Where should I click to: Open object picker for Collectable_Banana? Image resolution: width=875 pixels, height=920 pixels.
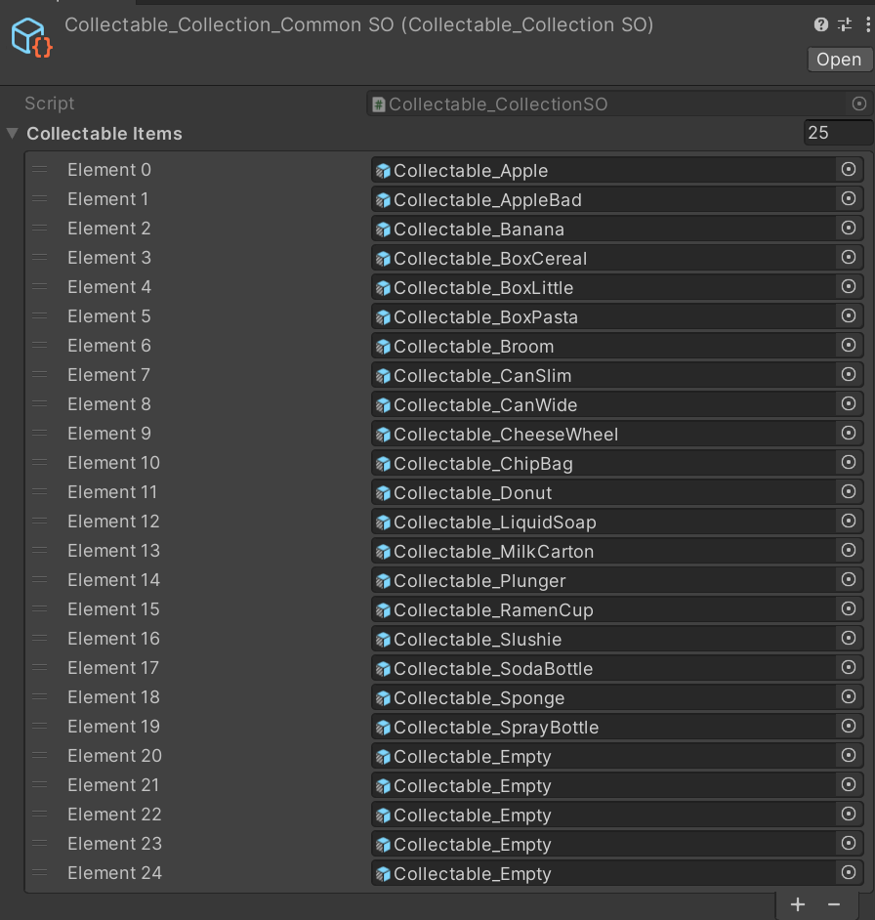[849, 229]
